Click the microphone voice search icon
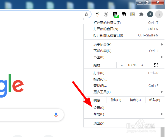The height and width of the screenshot is (137, 165). point(56,115)
